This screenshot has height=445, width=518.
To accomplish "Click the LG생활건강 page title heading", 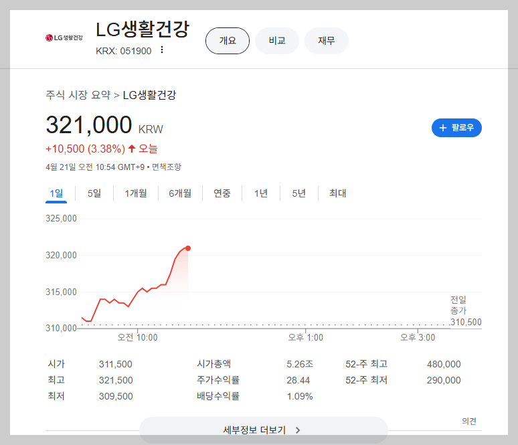I will (143, 29).
